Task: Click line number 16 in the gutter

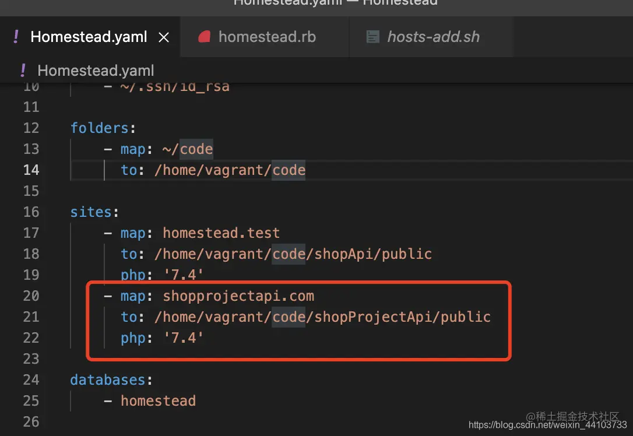Action: (31, 212)
